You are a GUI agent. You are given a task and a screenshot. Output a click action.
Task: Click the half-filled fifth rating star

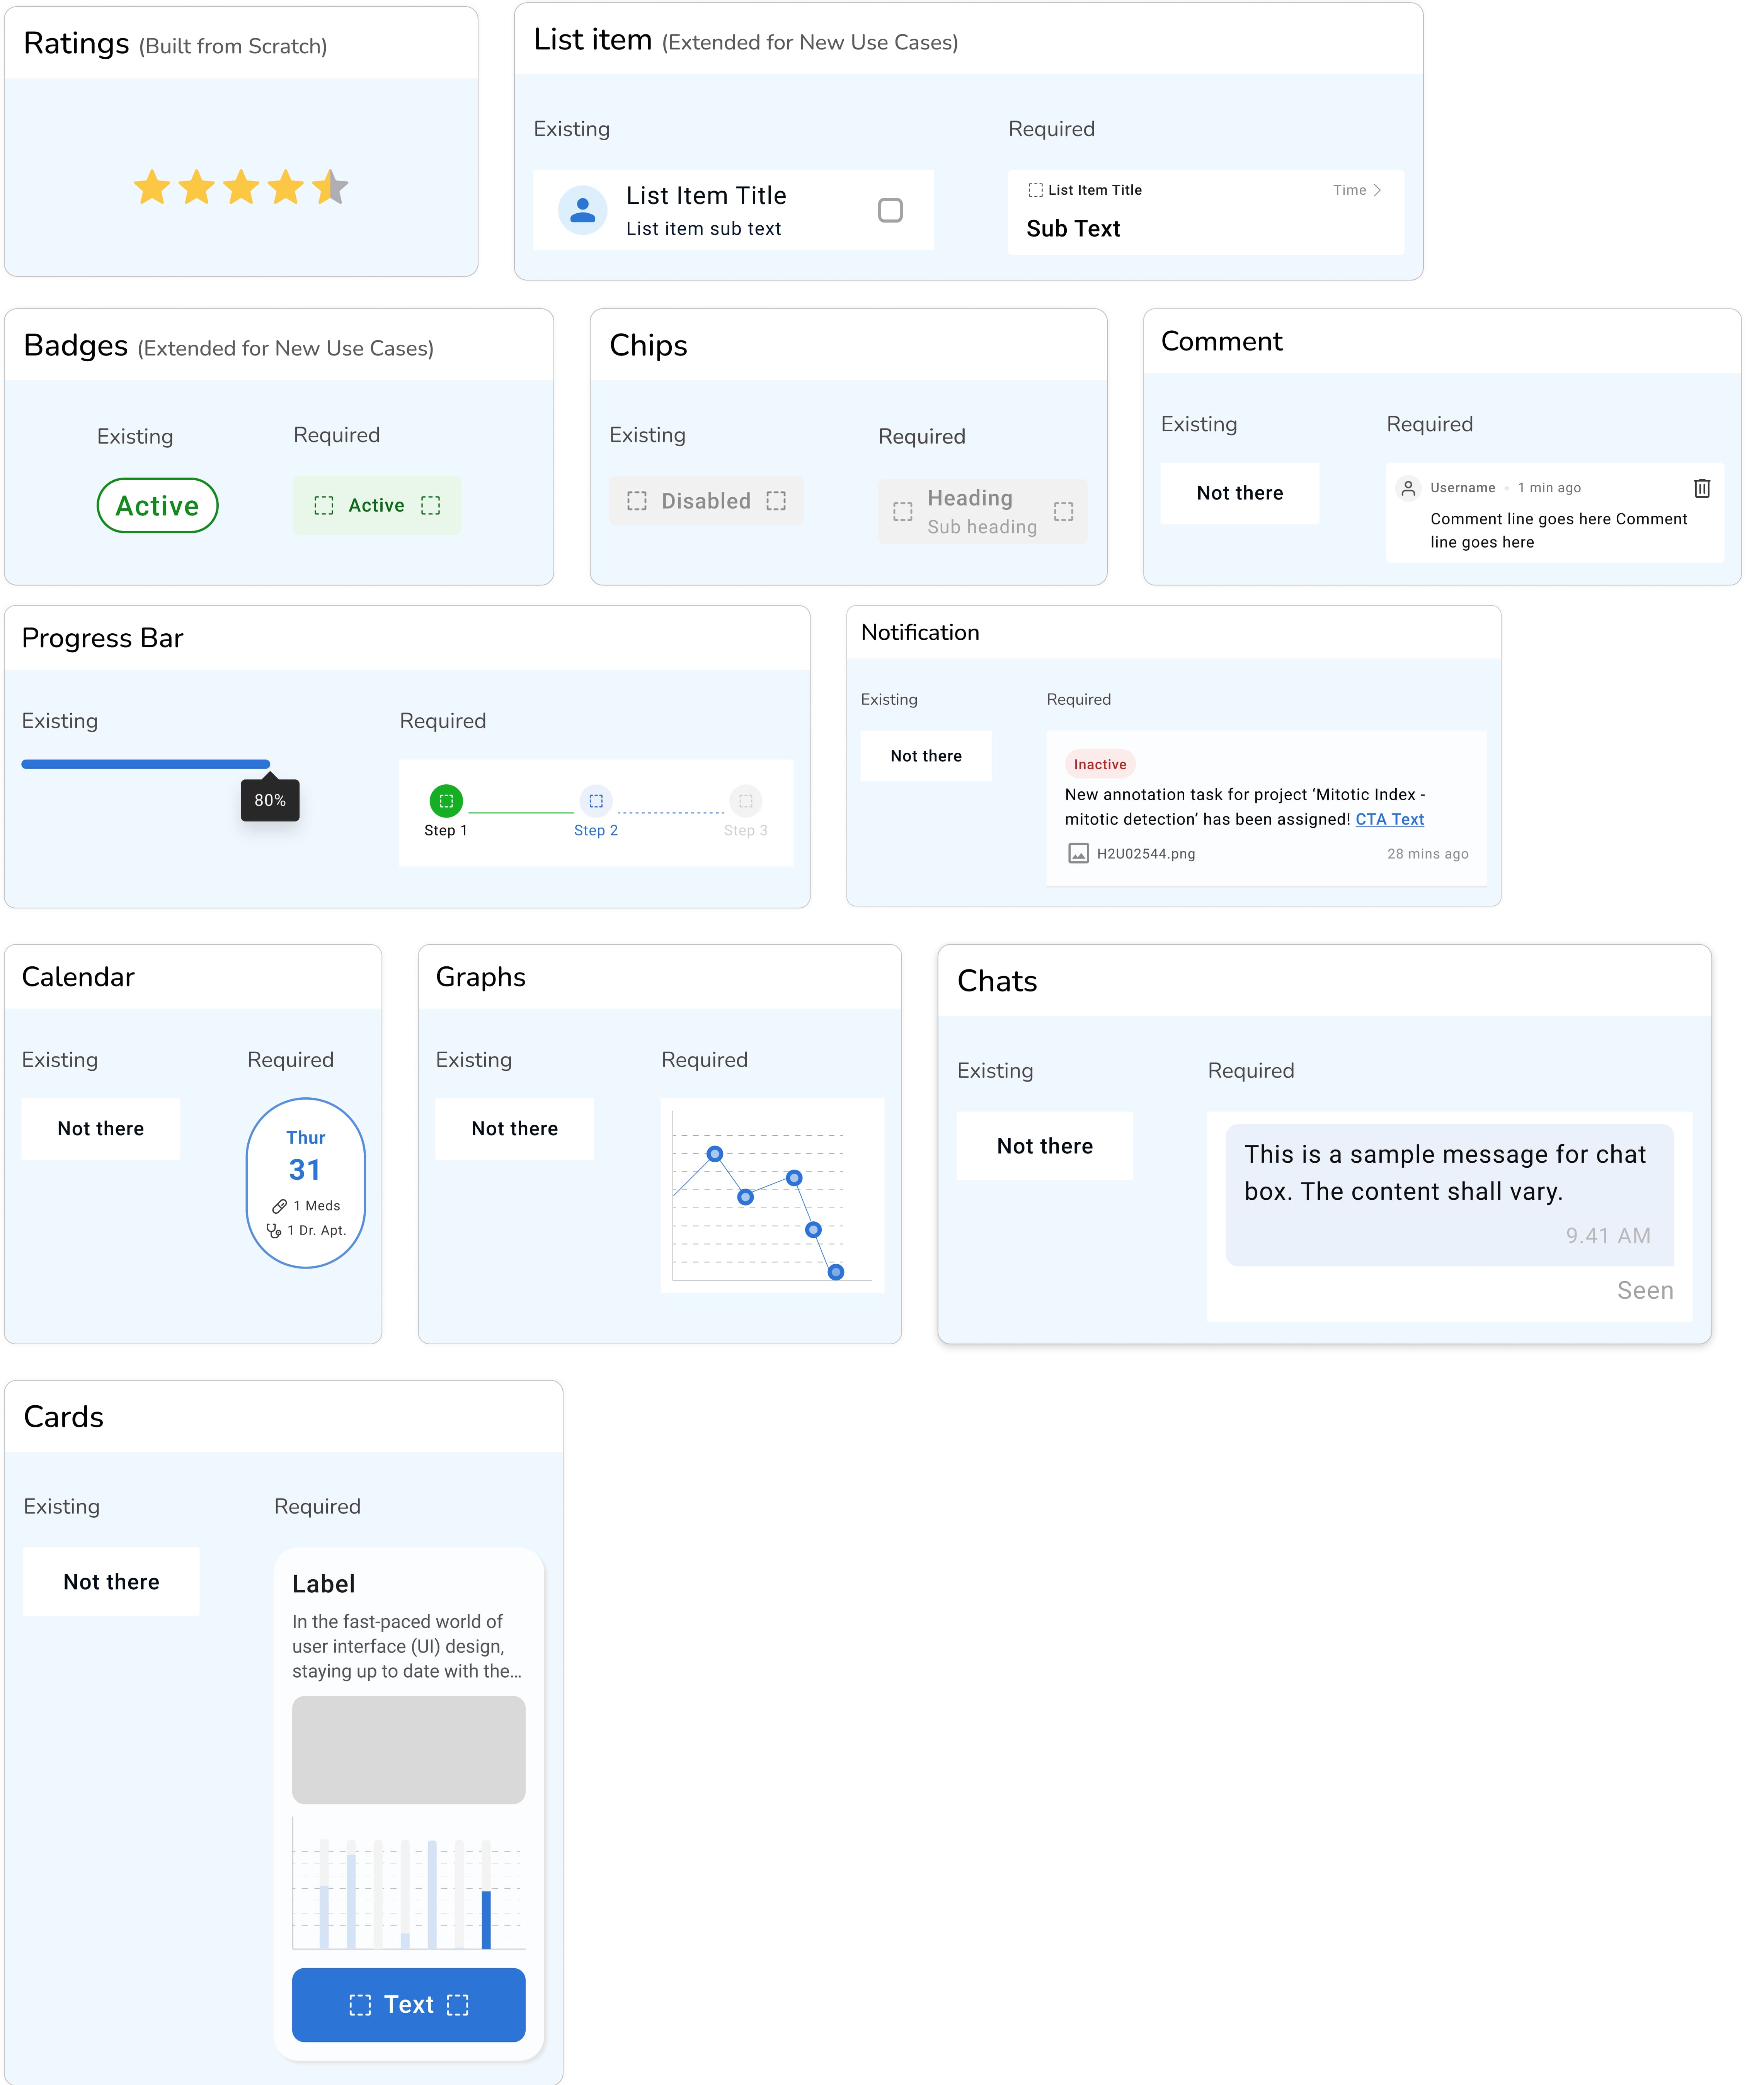(330, 187)
